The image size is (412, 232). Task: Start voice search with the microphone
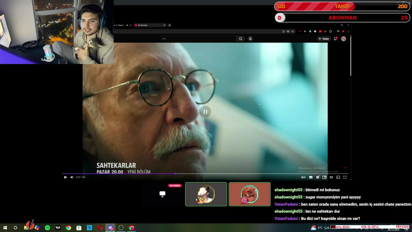tap(250, 39)
